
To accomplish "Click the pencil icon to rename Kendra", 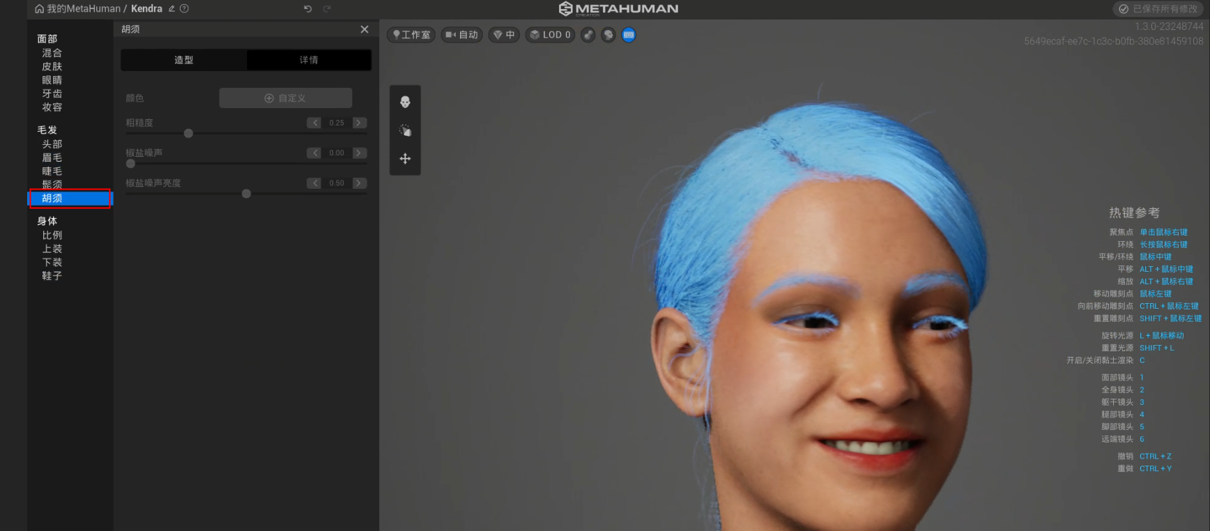I will [171, 9].
